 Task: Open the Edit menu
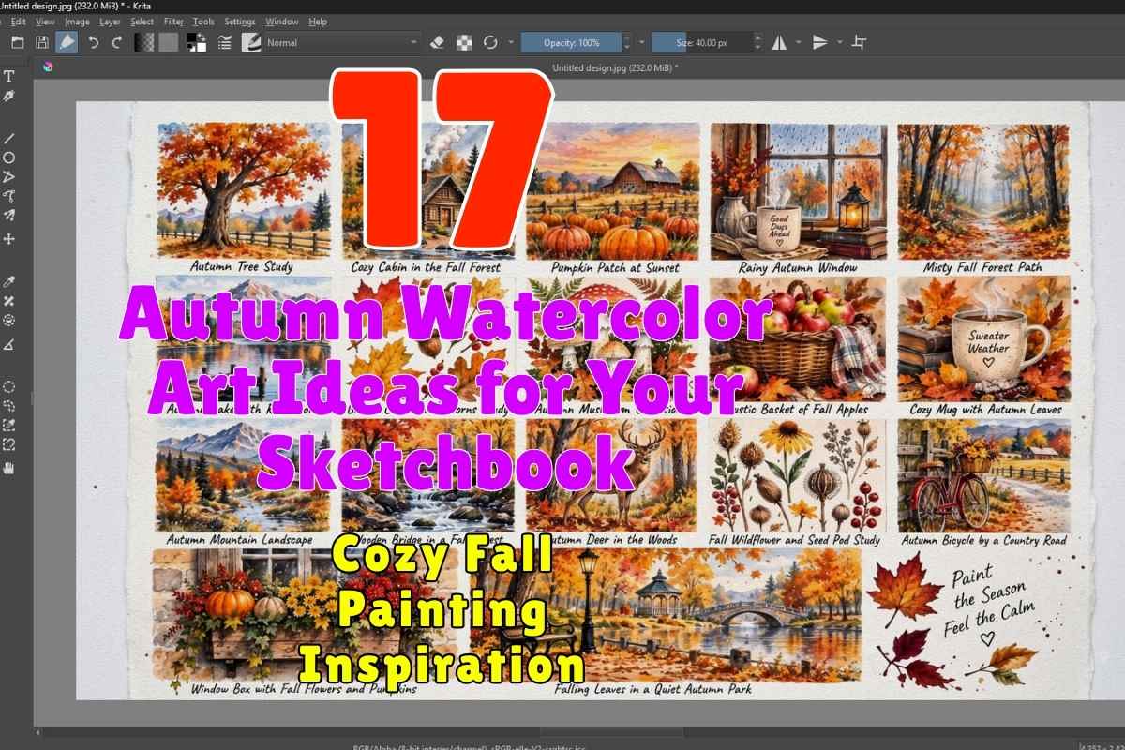(18, 21)
